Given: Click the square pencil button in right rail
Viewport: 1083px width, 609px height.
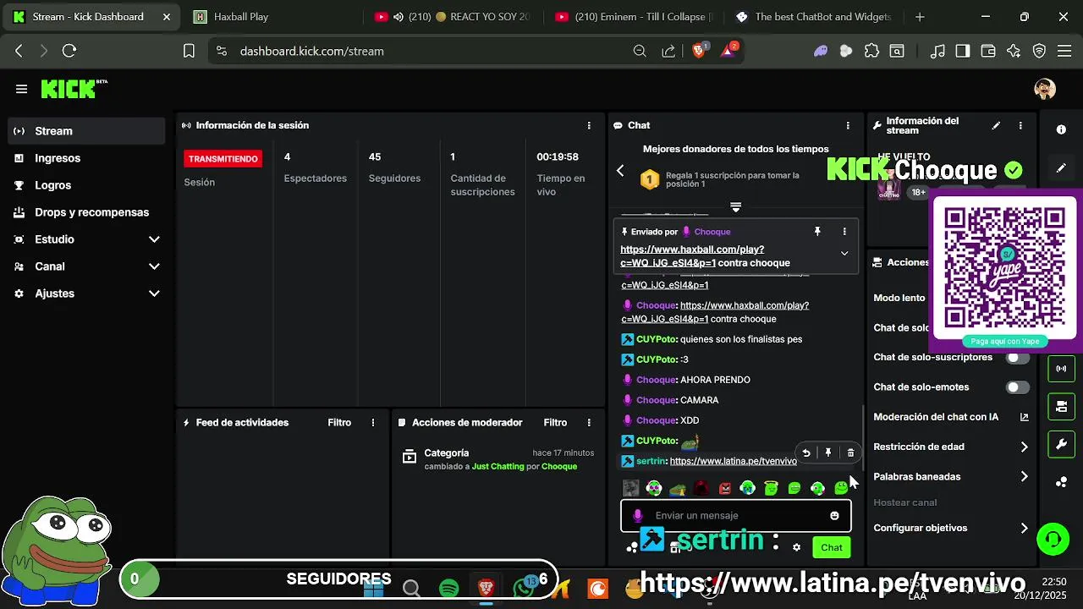Looking at the screenshot, I should click(x=1061, y=168).
